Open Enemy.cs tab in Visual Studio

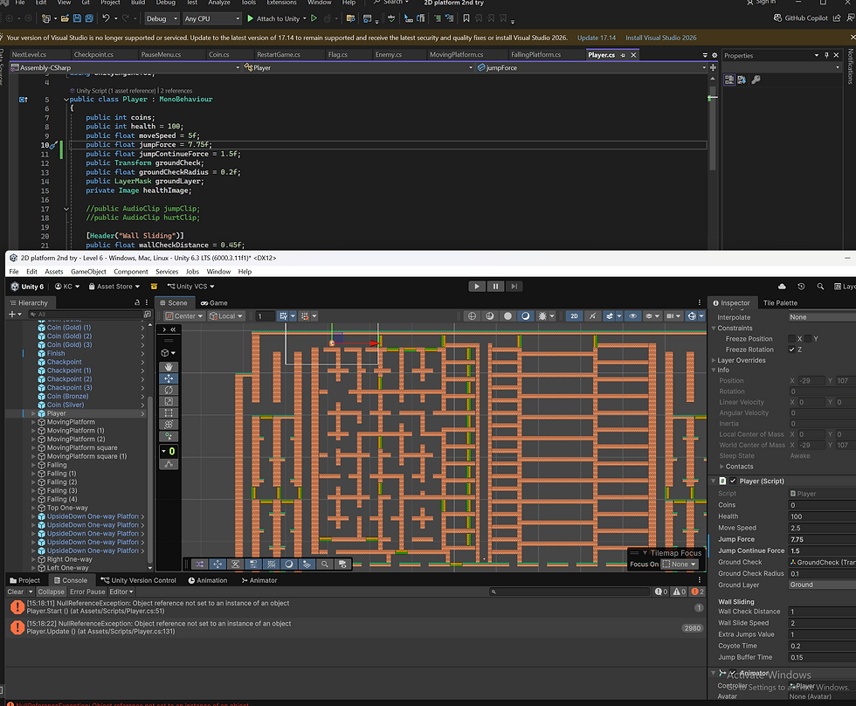pos(388,54)
